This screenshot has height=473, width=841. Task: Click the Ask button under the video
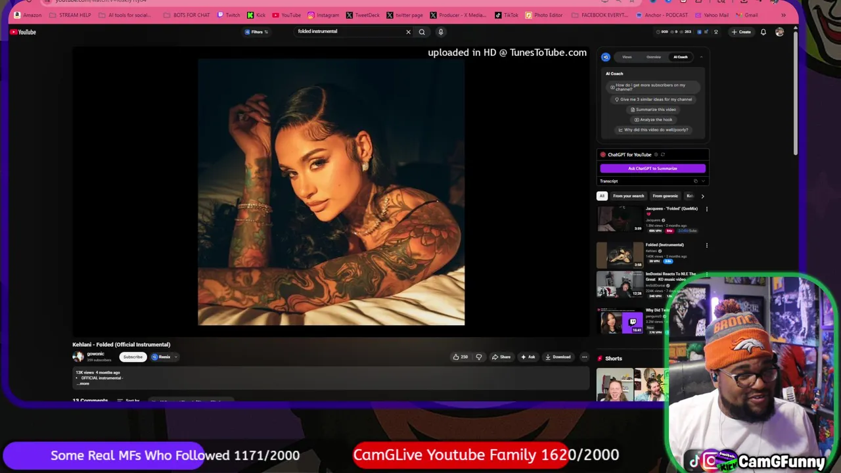(528, 357)
